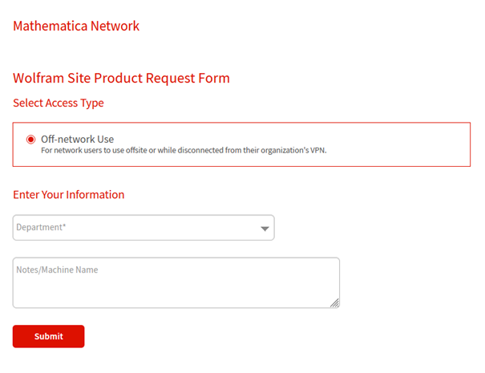Click the word VPN in the description
This screenshot has height=373, width=485.
[318, 150]
